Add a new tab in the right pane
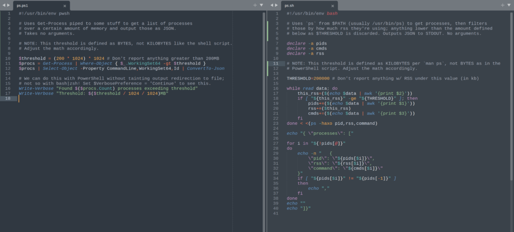This screenshot has width=514, height=232. (x=502, y=5)
